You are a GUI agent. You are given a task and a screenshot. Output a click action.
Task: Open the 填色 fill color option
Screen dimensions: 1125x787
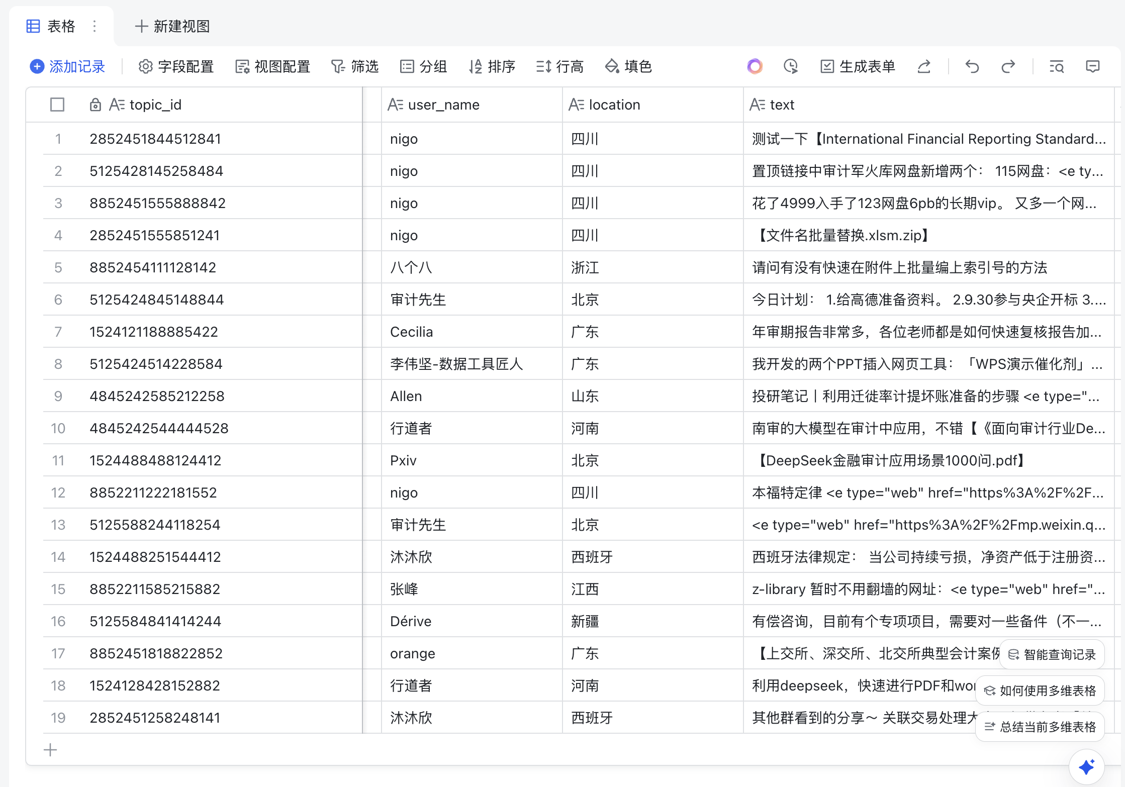[x=628, y=66]
